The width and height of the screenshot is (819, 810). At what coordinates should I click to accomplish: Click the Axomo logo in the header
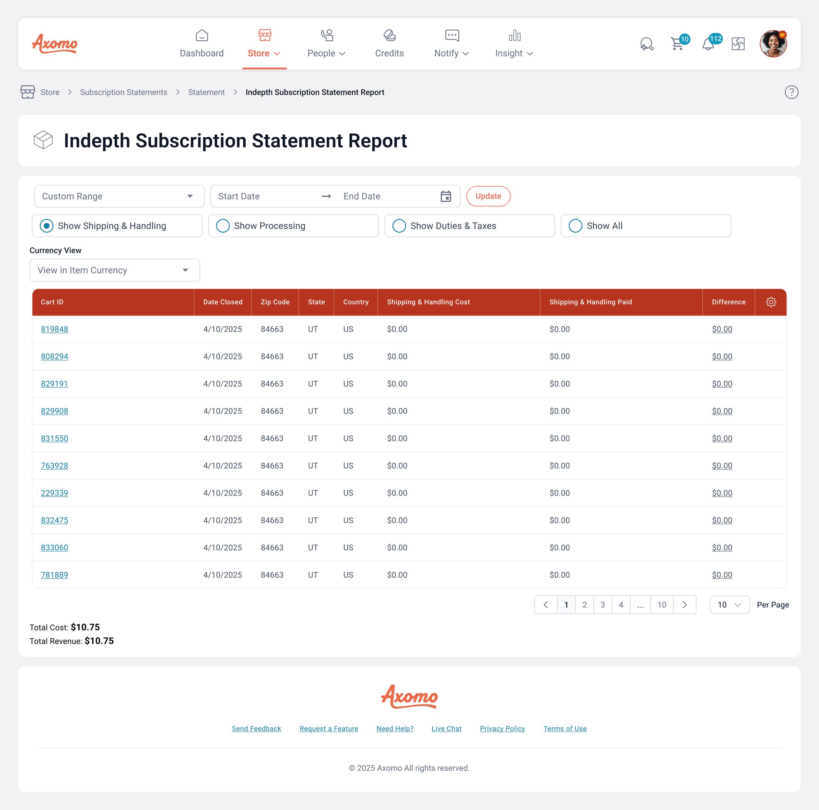click(x=55, y=43)
